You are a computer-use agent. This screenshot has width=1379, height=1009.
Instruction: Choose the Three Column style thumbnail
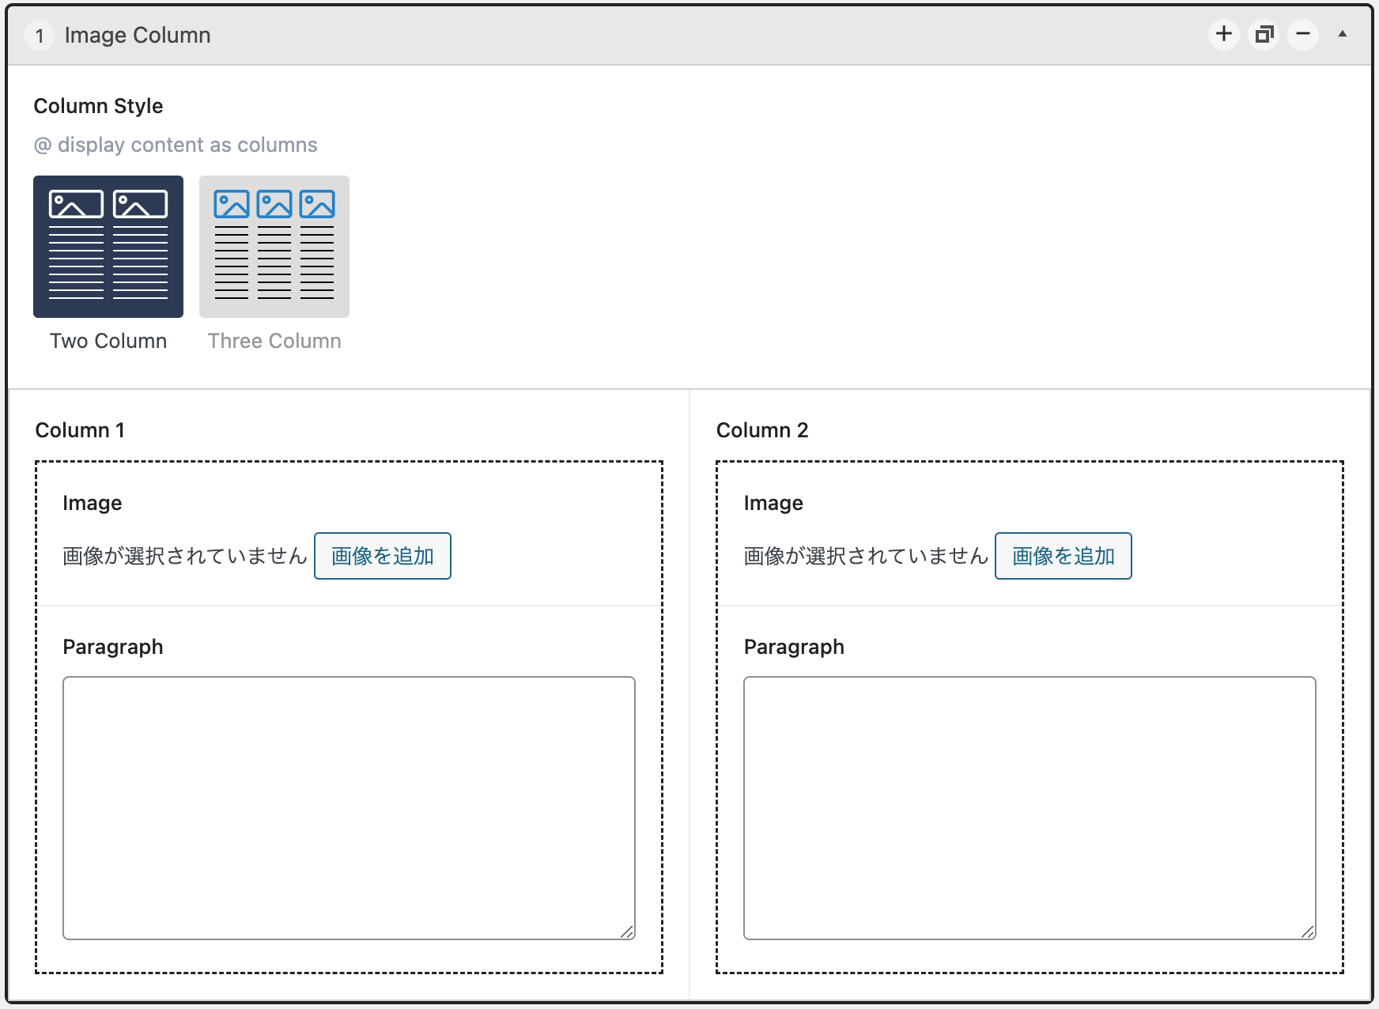click(274, 247)
